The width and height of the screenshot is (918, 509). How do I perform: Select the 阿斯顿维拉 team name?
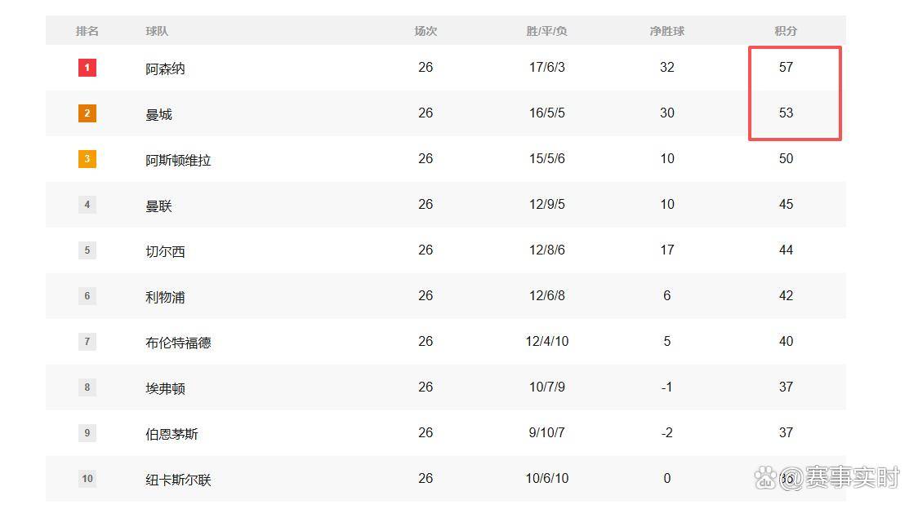[x=178, y=160]
